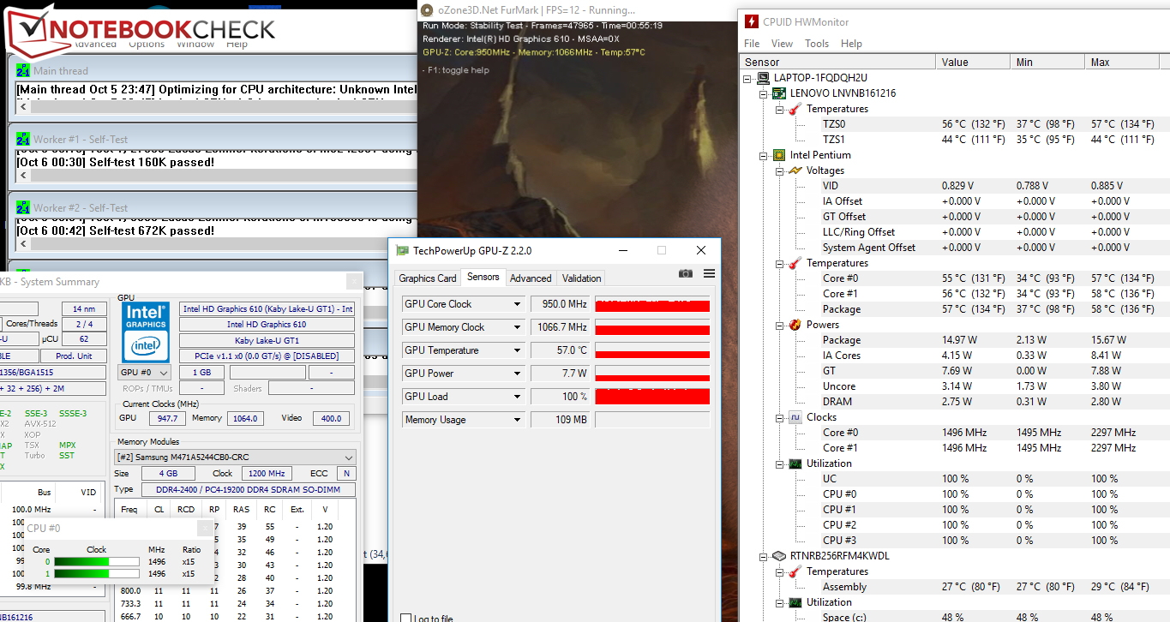Click the Sensor column header in HWMonitor
Screen dimensions: 1170x622
pos(838,62)
